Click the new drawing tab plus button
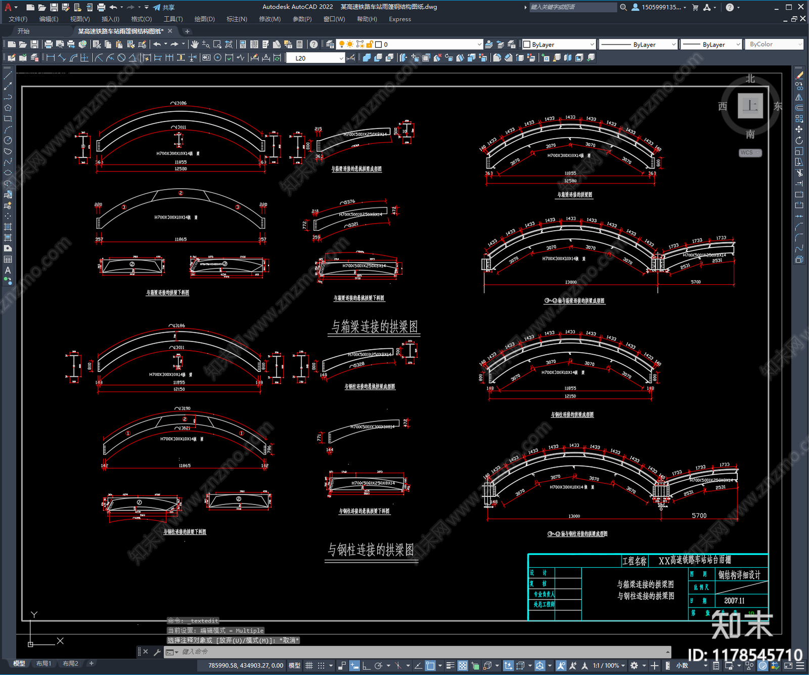The width and height of the screenshot is (809, 675). pos(187,31)
